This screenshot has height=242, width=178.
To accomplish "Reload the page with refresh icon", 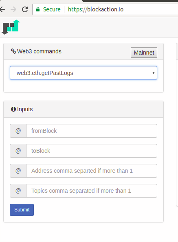I will [x=25, y=9].
